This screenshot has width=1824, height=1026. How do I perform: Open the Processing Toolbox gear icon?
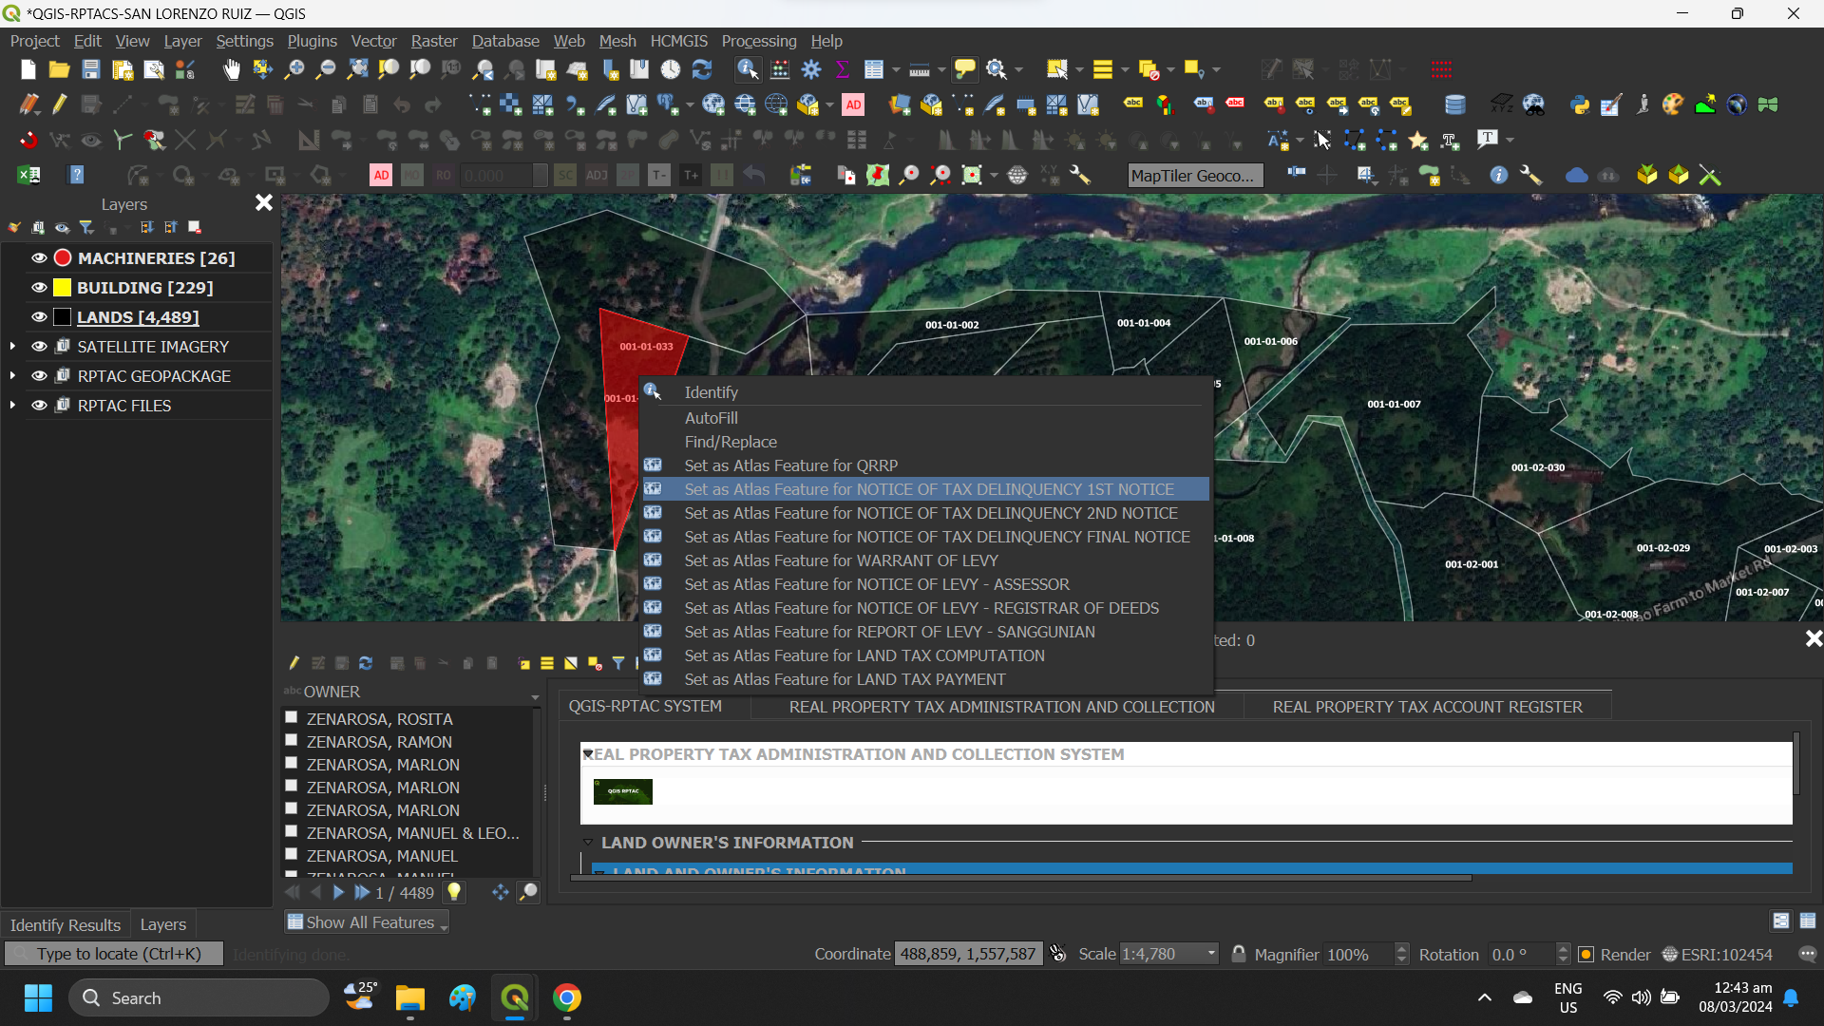click(x=811, y=69)
